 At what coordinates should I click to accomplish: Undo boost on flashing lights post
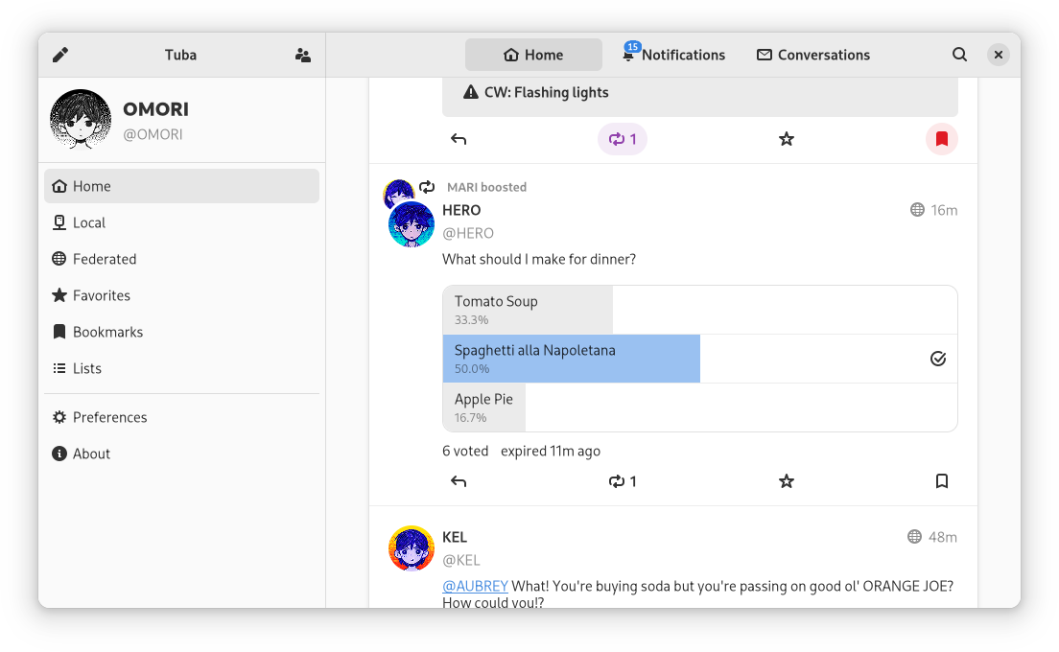point(622,139)
